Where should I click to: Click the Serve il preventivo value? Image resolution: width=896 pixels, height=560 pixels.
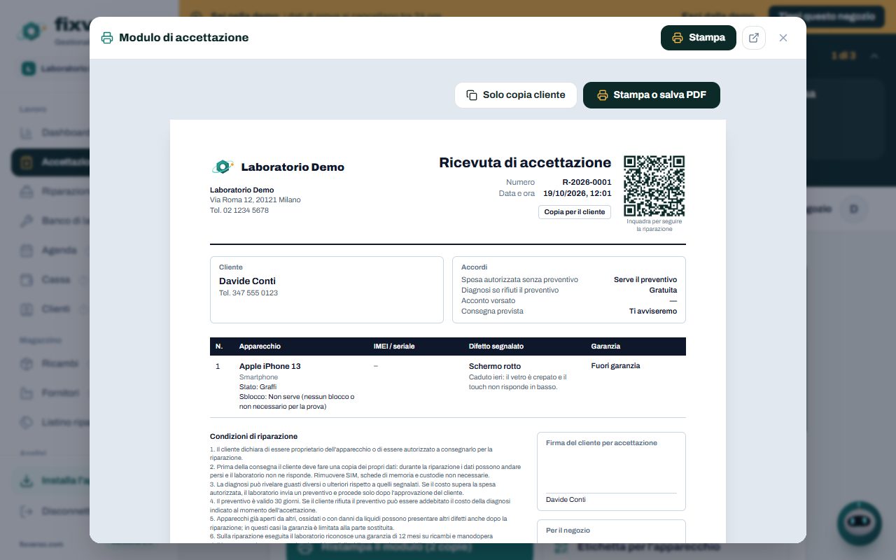tap(645, 279)
